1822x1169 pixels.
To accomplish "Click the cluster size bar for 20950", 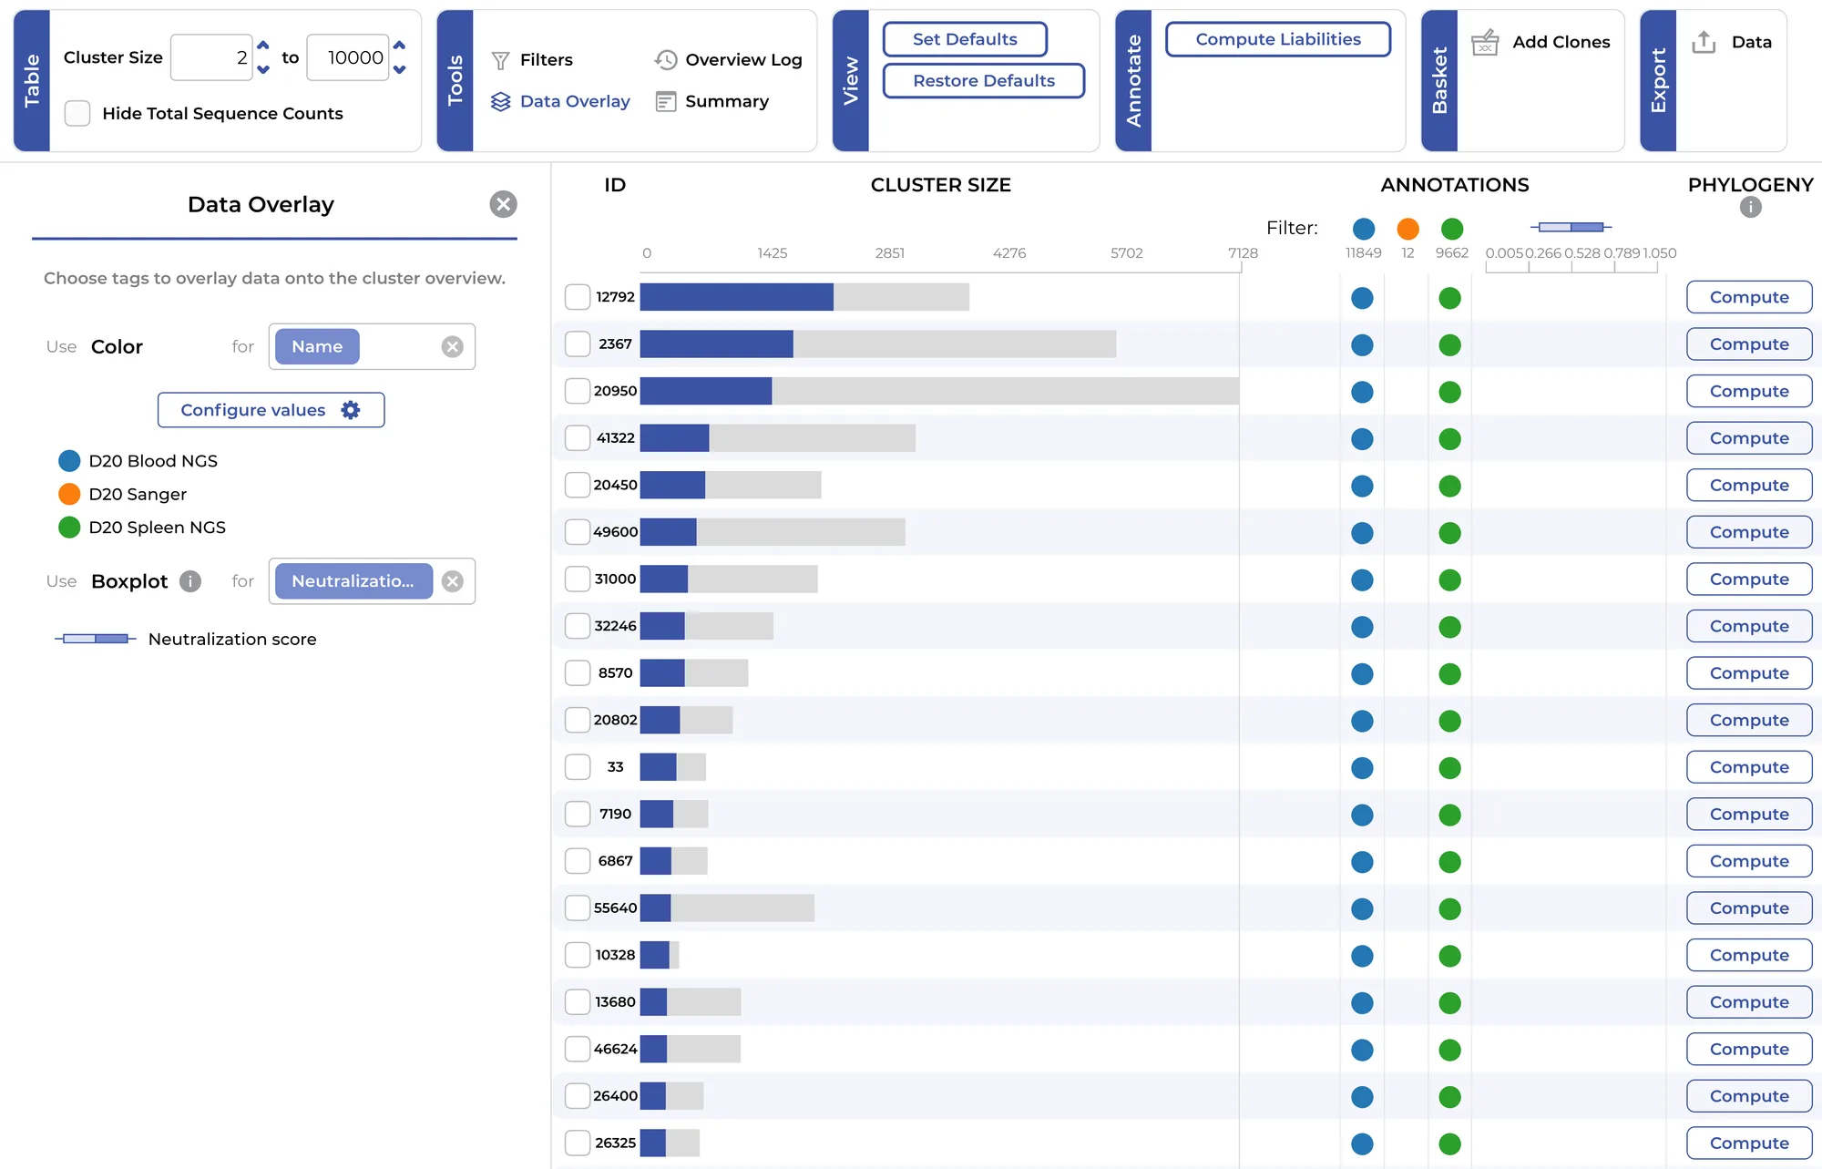I will click(939, 391).
